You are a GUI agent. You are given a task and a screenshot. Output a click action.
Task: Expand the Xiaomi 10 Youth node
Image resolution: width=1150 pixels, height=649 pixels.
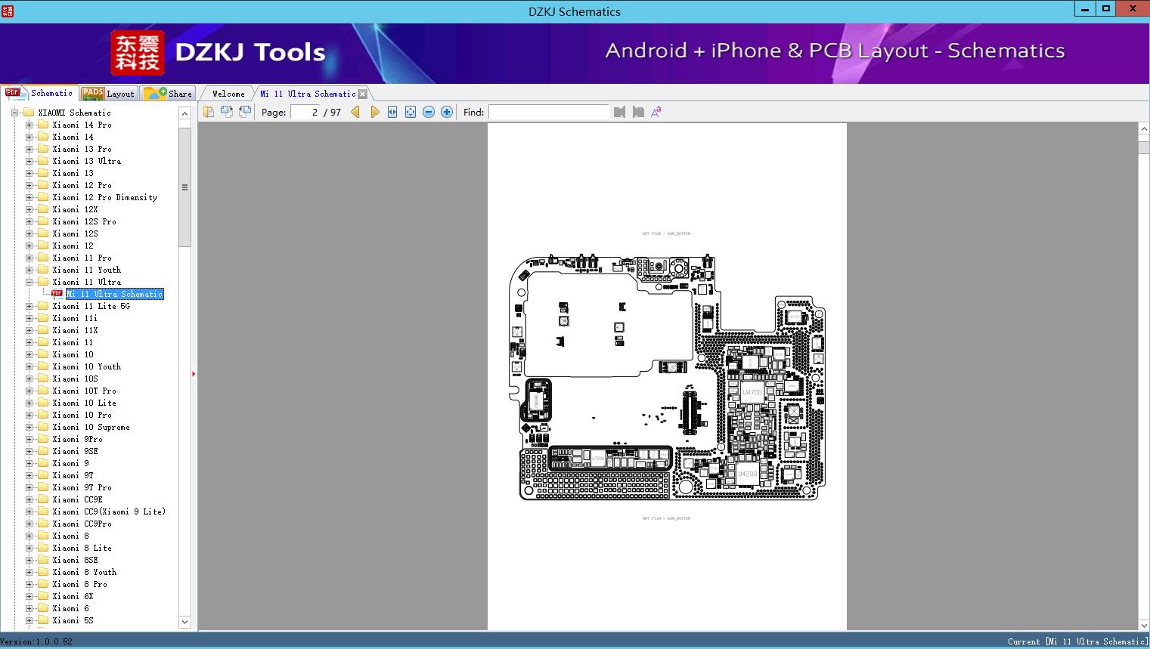coord(29,366)
